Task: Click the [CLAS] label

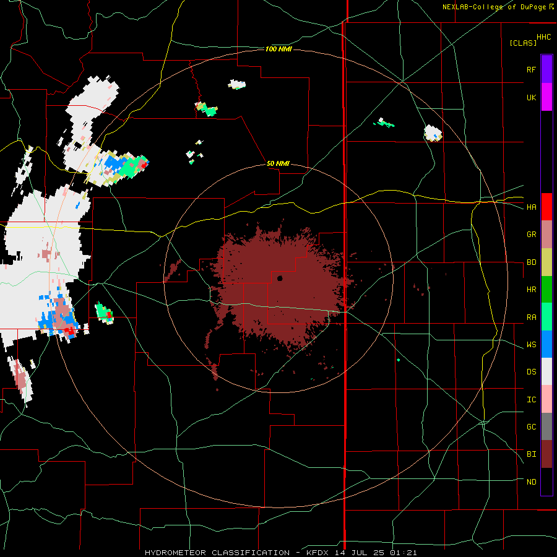Action: coord(523,43)
